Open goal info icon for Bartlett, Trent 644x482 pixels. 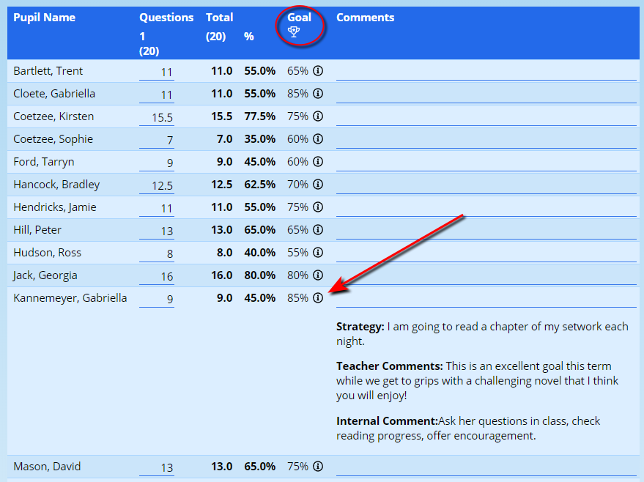318,71
